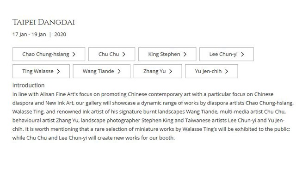Click the chevron arrow next to Chu Chu

tap(123, 55)
